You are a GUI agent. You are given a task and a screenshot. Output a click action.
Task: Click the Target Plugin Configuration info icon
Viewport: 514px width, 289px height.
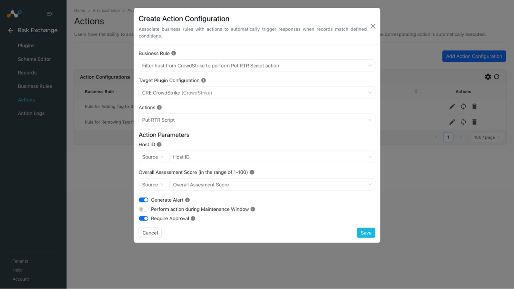pyautogui.click(x=204, y=80)
